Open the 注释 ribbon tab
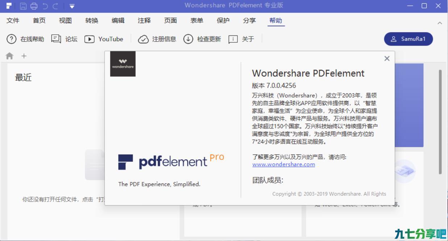Screen dimensions: 448x241 (144, 21)
